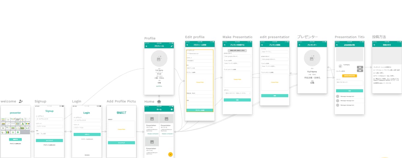Click back arrow in 投稿方法 screen header

[375, 45]
